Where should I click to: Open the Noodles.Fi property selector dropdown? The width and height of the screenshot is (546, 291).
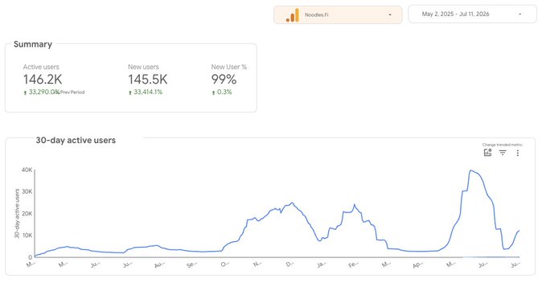[x=338, y=15]
